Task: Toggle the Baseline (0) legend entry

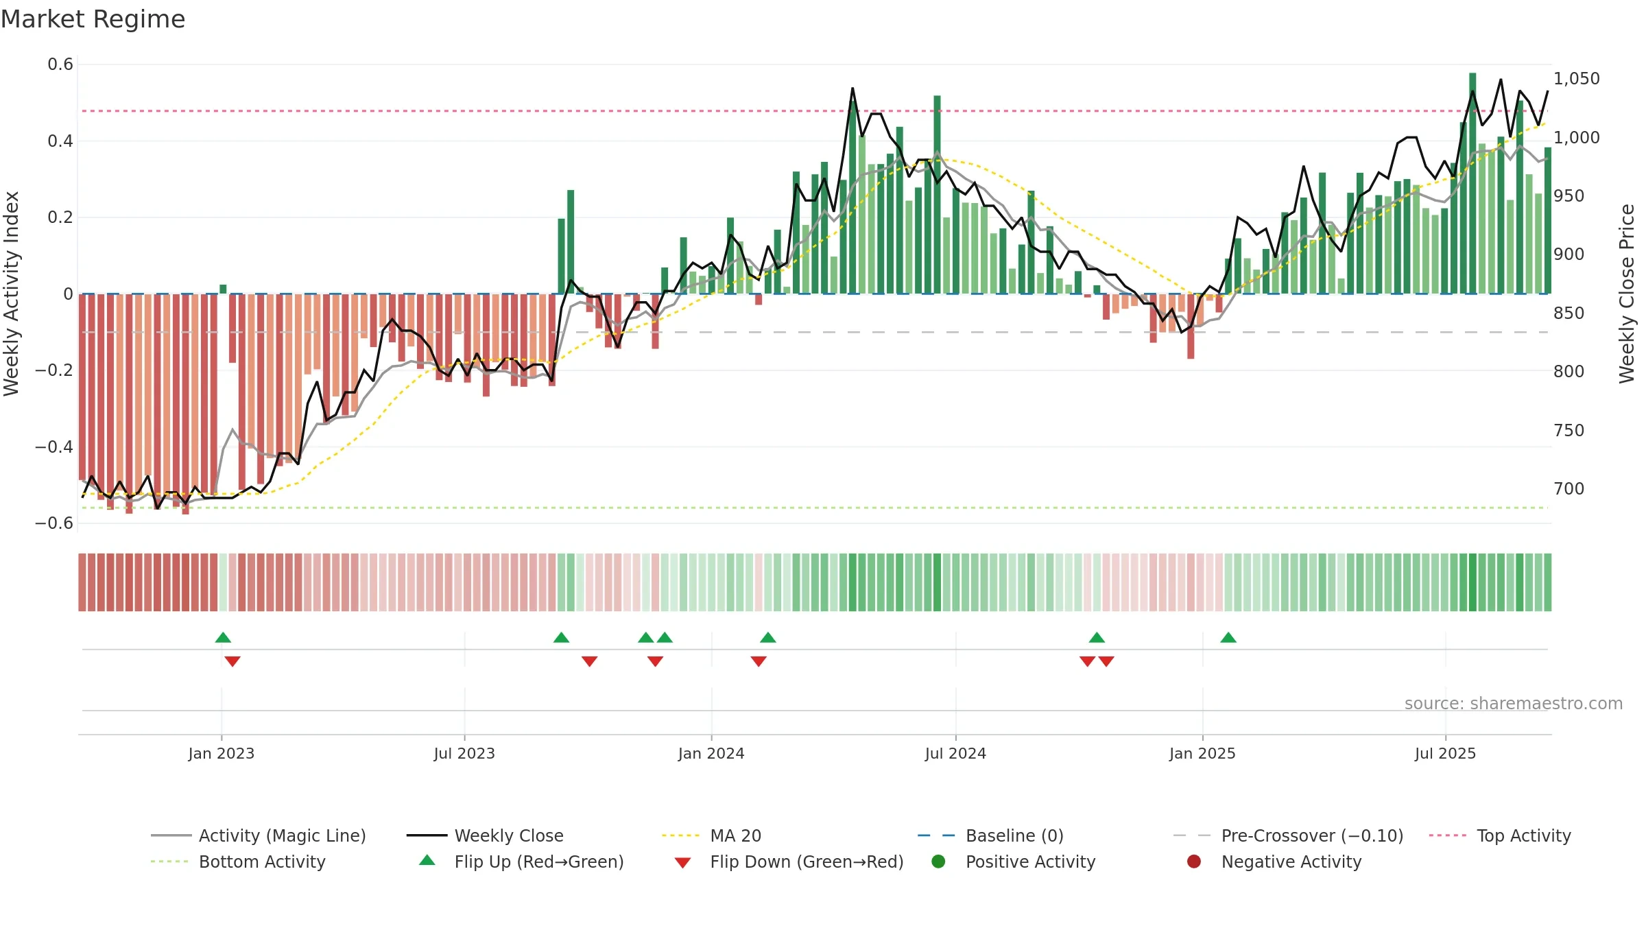Action: pyautogui.click(x=990, y=835)
